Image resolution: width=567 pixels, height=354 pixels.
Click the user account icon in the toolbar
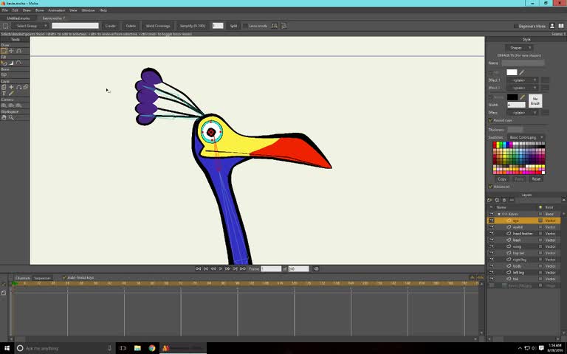click(x=552, y=26)
